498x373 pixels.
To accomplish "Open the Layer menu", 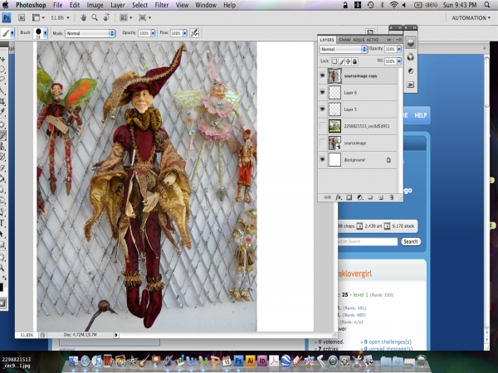I will coord(118,5).
